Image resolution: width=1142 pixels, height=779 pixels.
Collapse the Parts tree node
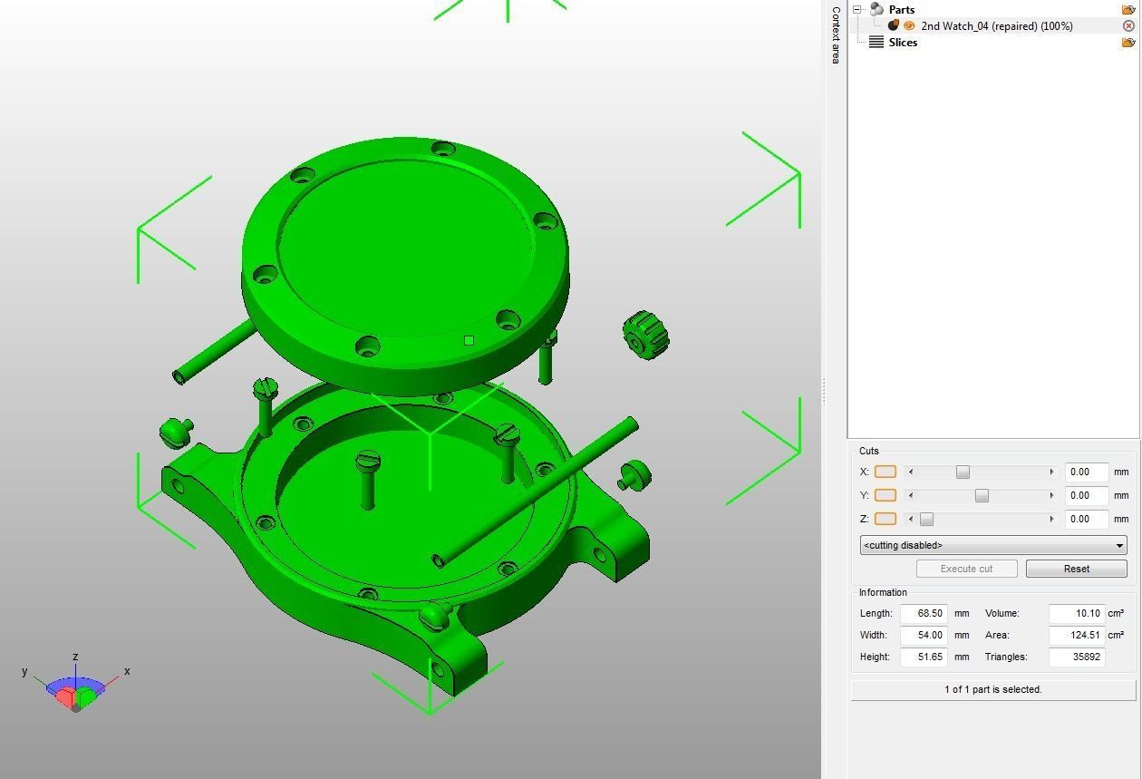857,9
